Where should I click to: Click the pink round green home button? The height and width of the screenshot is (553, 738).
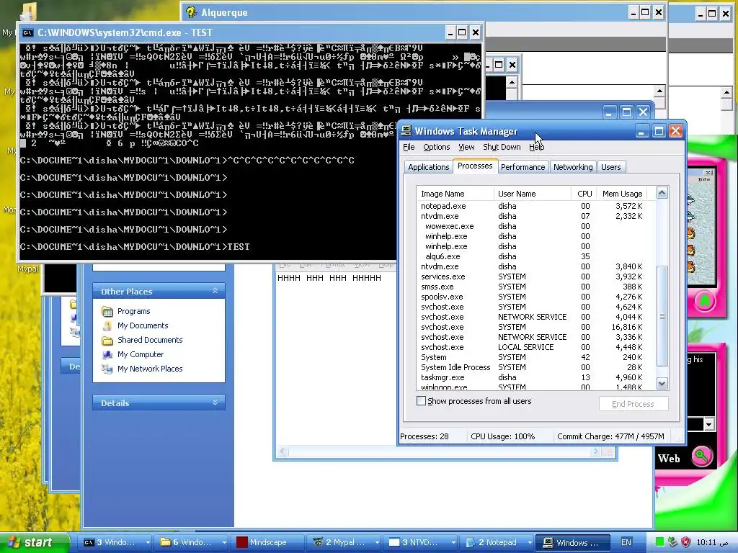click(704, 301)
